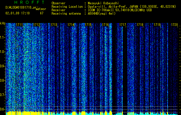
Task: Click the 1711 time marker
Action: pyautogui.click(x=19, y=25)
